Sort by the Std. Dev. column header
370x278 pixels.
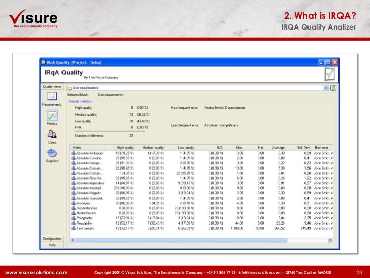click(x=299, y=148)
